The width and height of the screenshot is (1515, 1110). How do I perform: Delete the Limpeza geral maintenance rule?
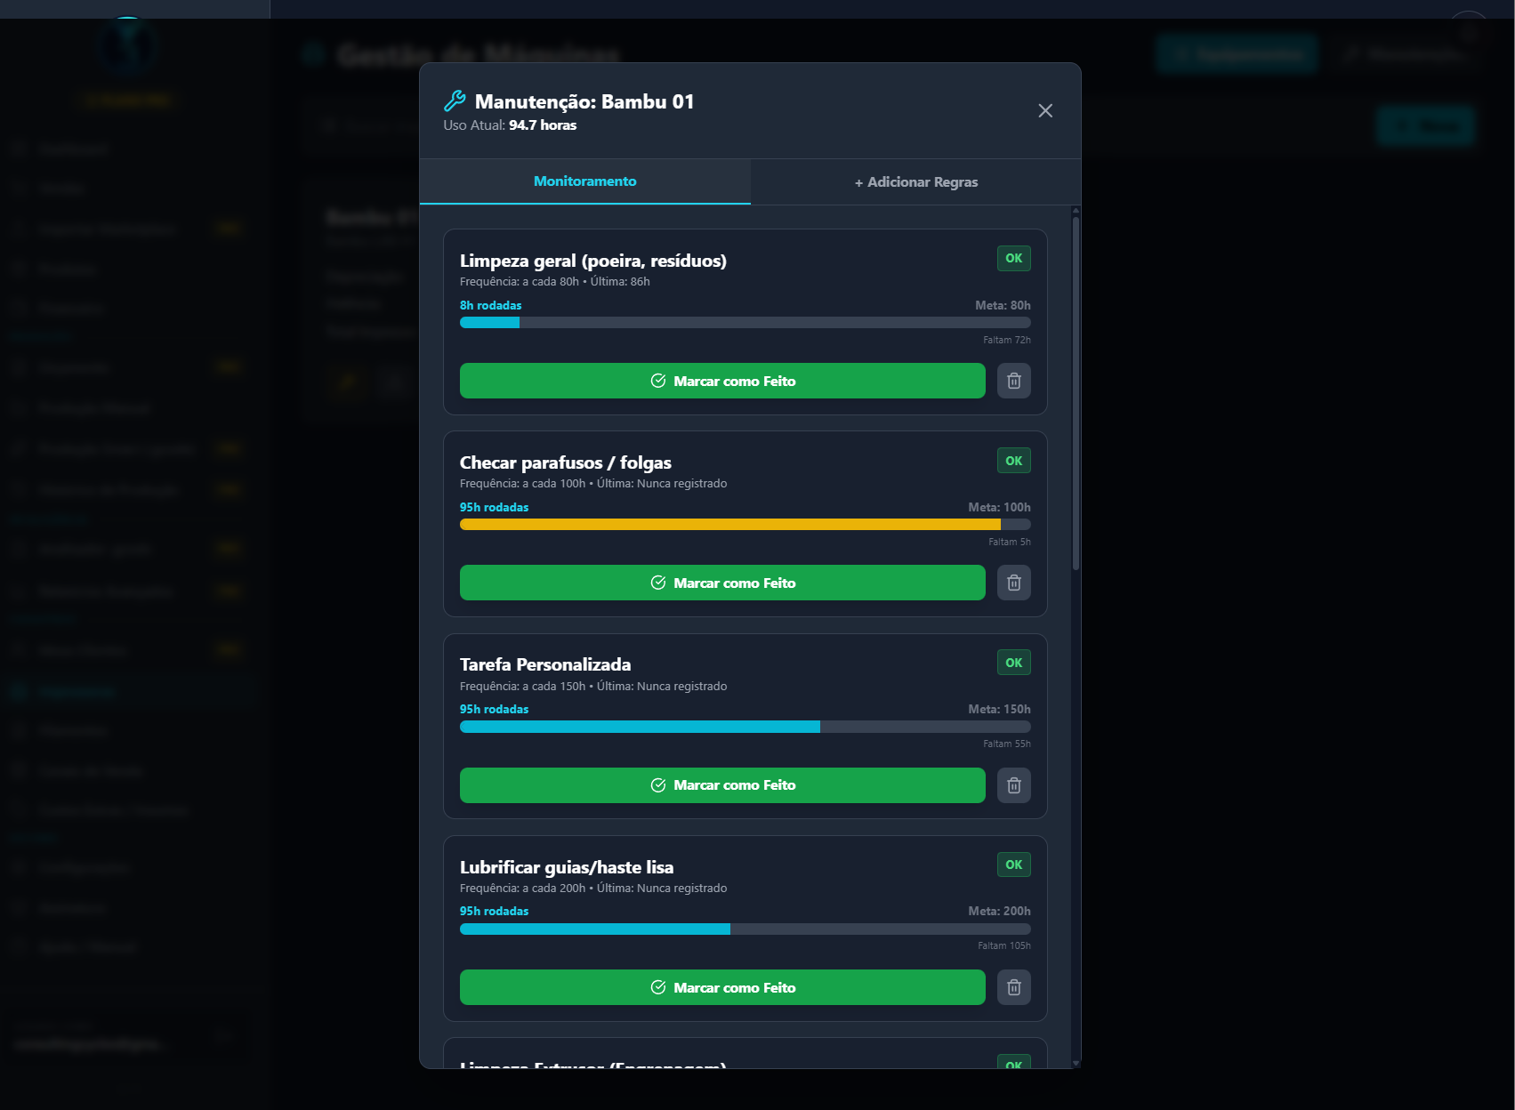[1013, 381]
